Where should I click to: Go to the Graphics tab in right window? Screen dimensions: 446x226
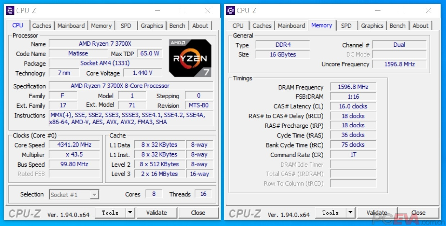click(x=372, y=26)
